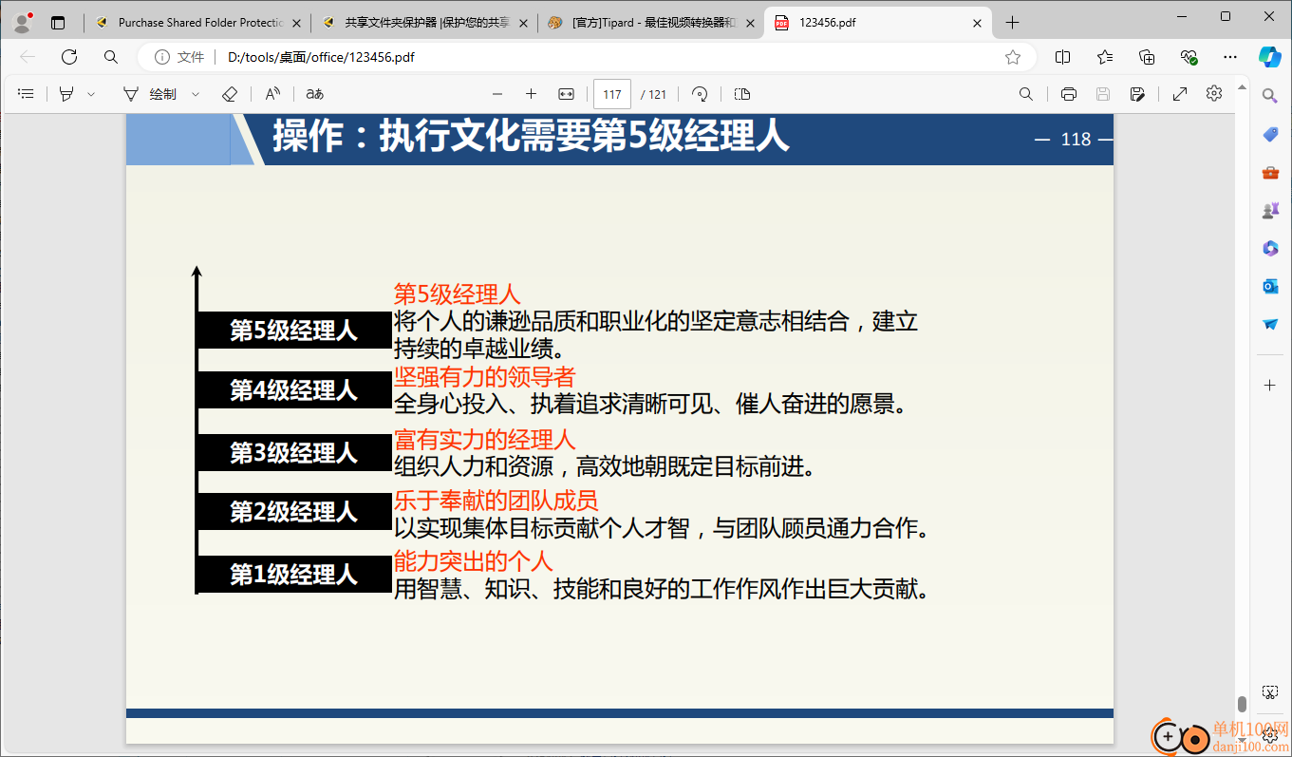Screen dimensions: 1292x757
Task: Activate the Draw (绘制) tool
Action: [x=151, y=94]
